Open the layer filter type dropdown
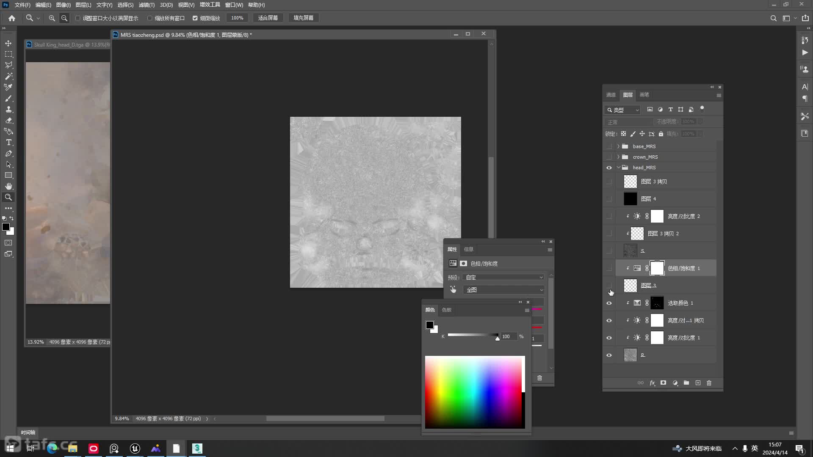The image size is (813, 457). (x=622, y=110)
